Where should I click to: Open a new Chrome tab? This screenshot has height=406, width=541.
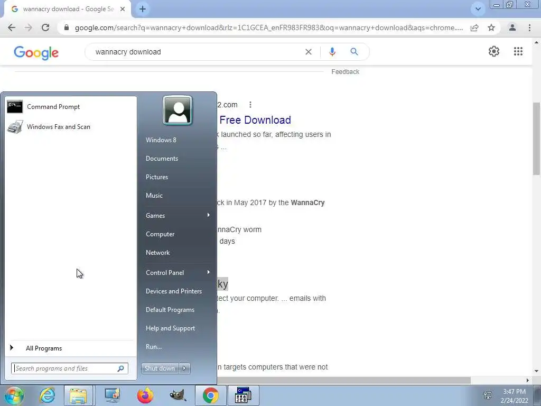point(143,9)
